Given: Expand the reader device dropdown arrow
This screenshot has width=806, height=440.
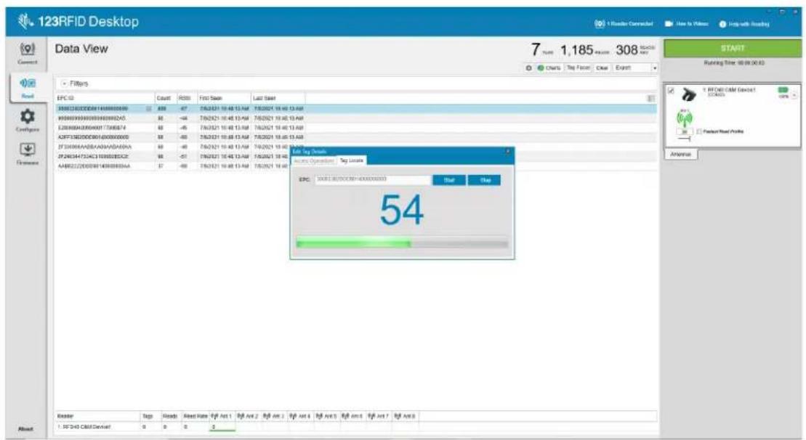Looking at the screenshot, I should pyautogui.click(x=794, y=96).
